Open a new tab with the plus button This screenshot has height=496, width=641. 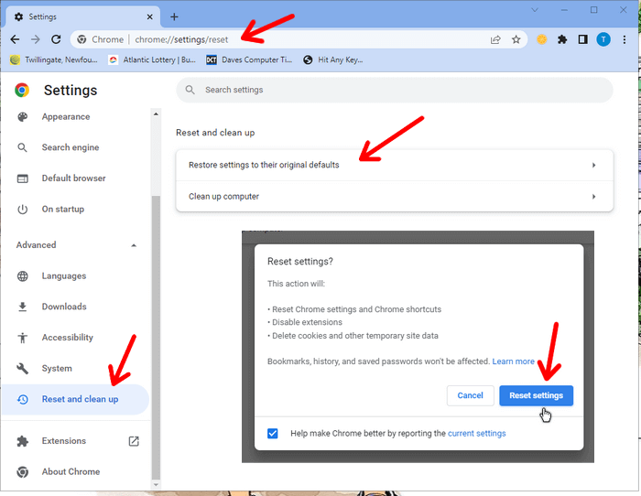click(174, 16)
